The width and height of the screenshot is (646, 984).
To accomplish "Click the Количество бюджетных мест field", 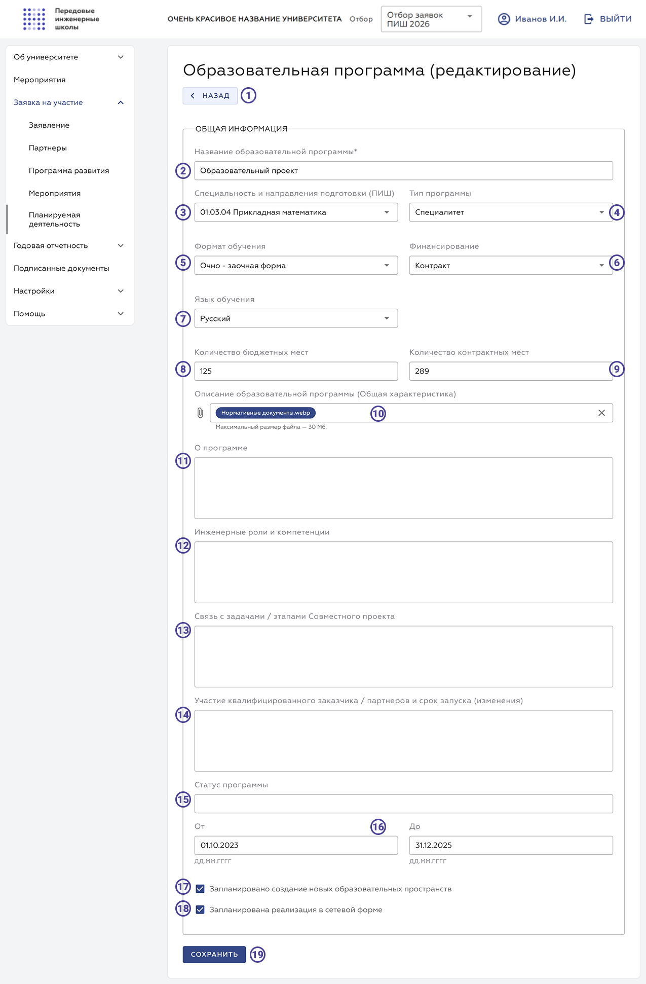I will click(x=296, y=371).
